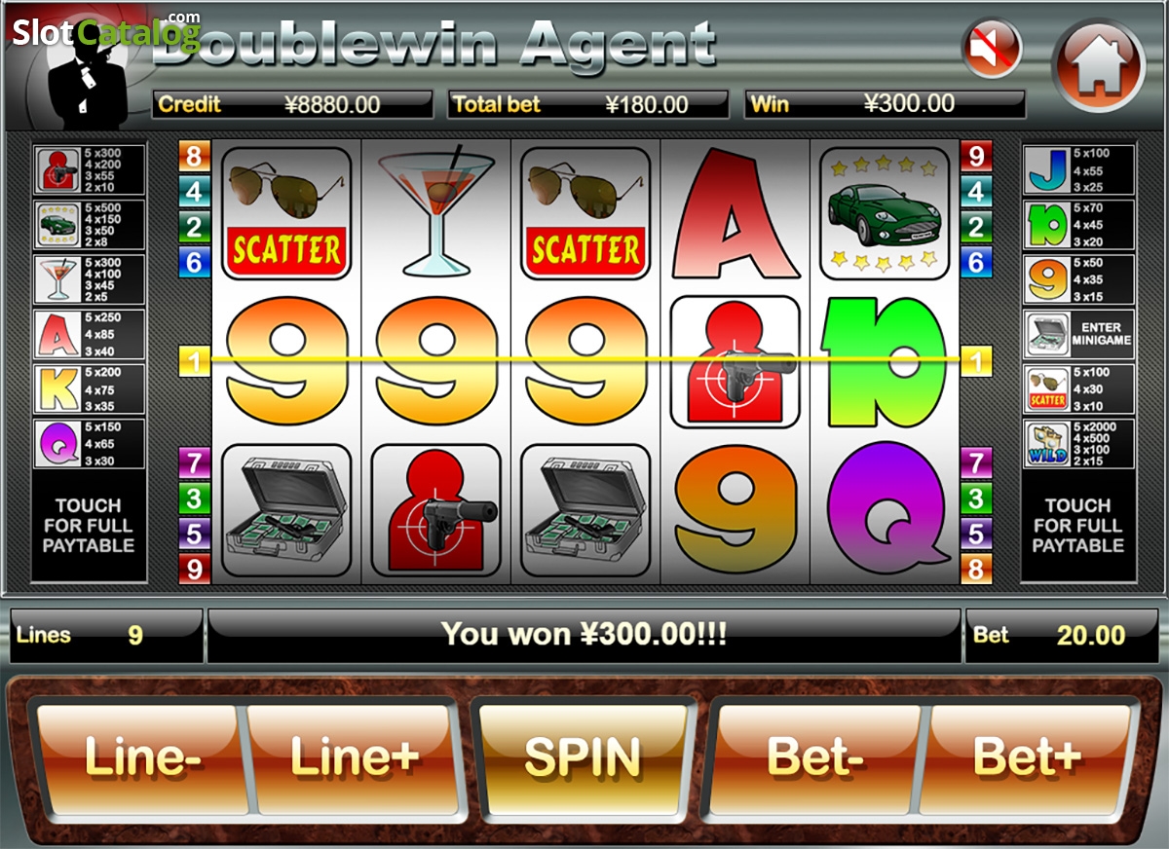
Task: Click the orange payline 8 marker at top left
Action: (194, 157)
